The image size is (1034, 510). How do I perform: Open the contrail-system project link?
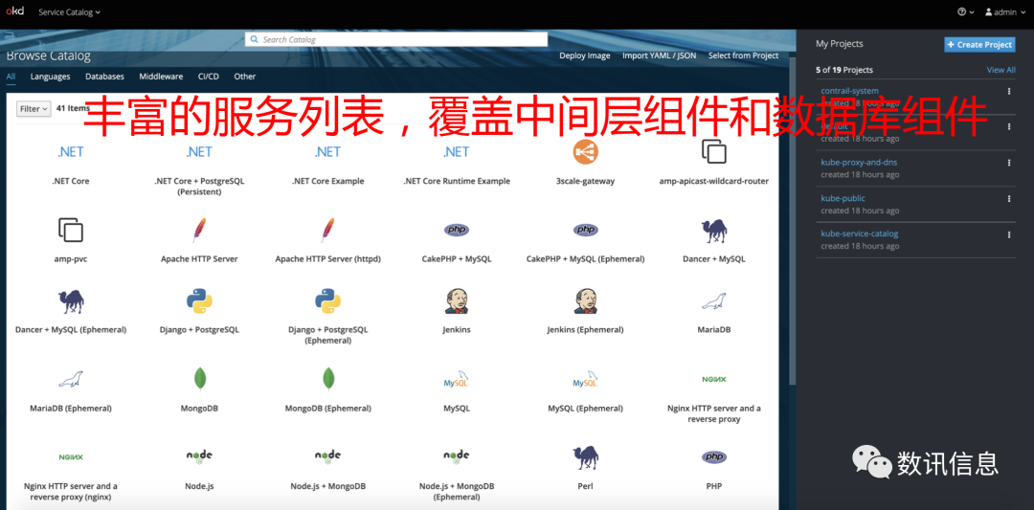(849, 91)
